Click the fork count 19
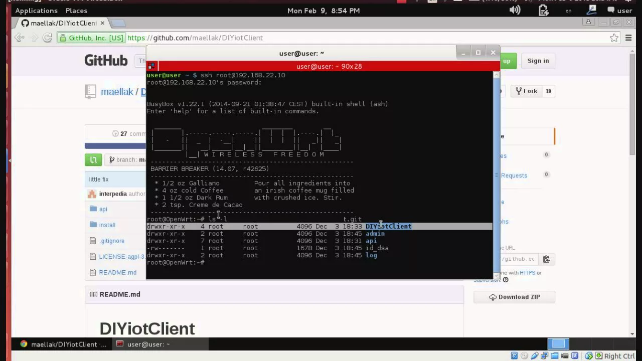Screen dimensions: 642x361 coord(548,91)
